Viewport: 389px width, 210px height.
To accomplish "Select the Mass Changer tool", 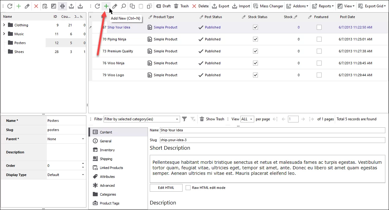I will pyautogui.click(x=268, y=6).
